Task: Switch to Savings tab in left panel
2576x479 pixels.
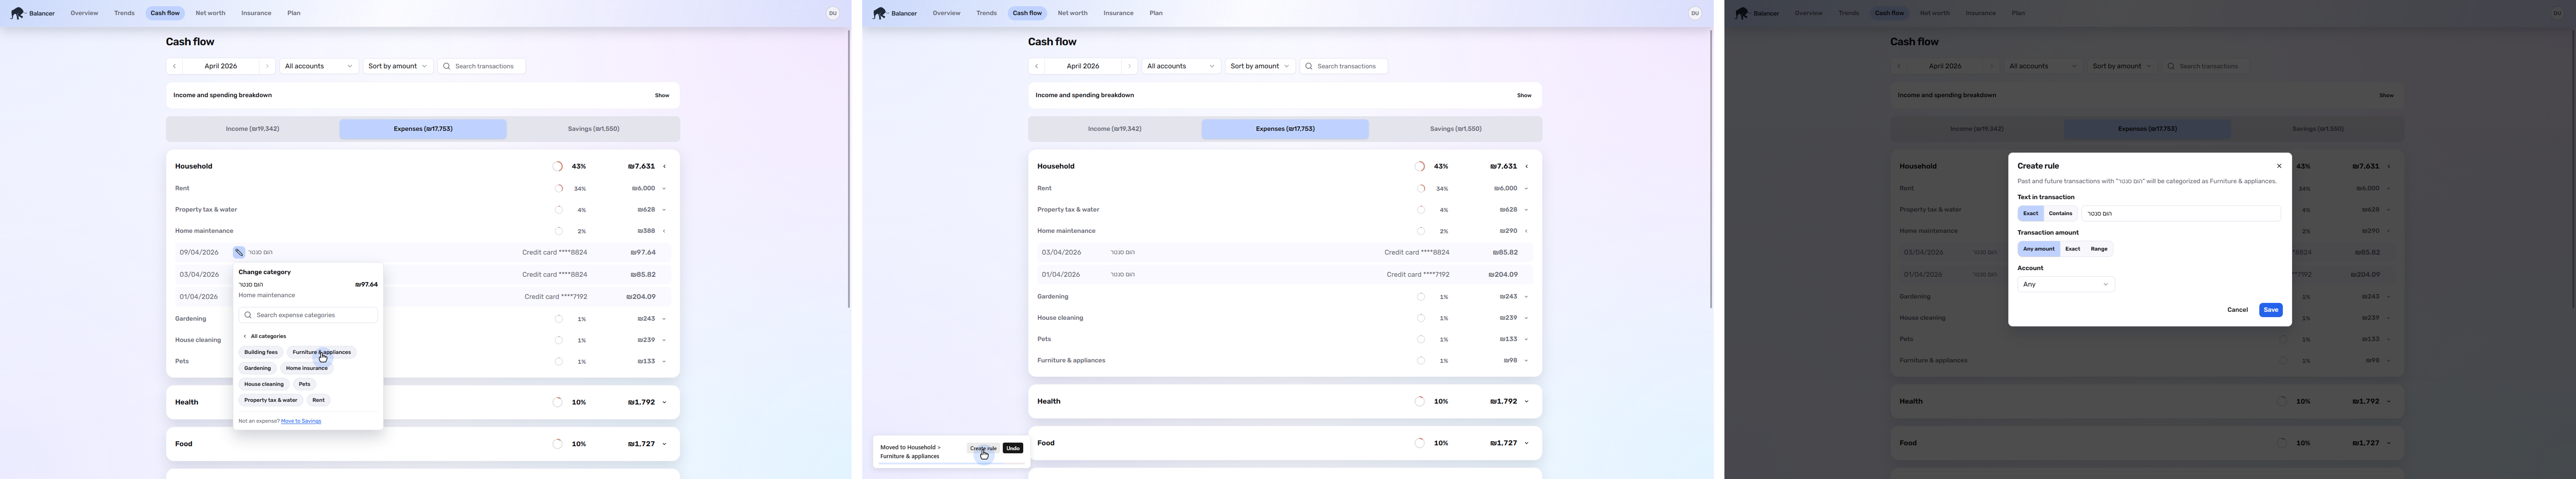Action: (x=593, y=129)
